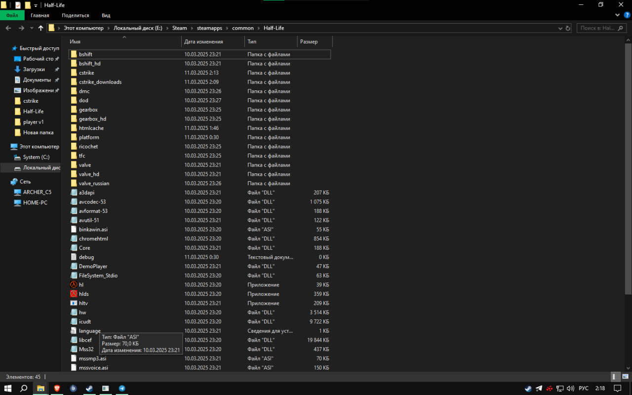The width and height of the screenshot is (632, 395).
Task: Navigate to Steam in the breadcrumb
Action: tap(180, 28)
